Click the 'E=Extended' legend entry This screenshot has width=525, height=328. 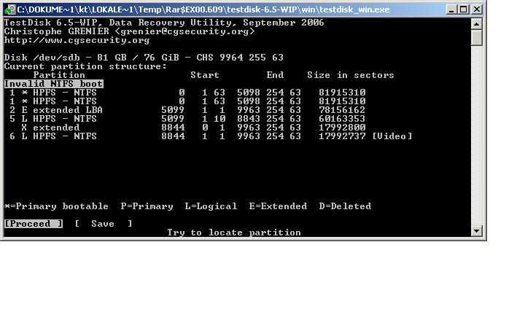point(278,206)
